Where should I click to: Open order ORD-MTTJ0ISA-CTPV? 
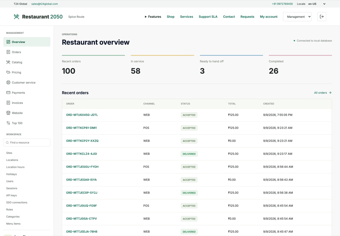click(82, 218)
